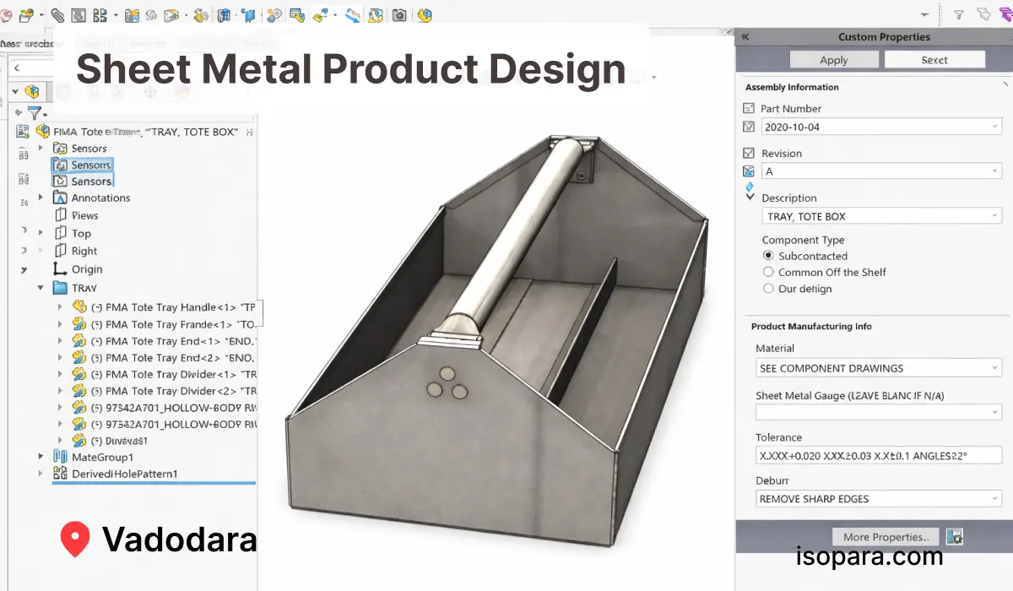Click the icon beside the More Properties button
The image size is (1013, 591).
tap(955, 537)
